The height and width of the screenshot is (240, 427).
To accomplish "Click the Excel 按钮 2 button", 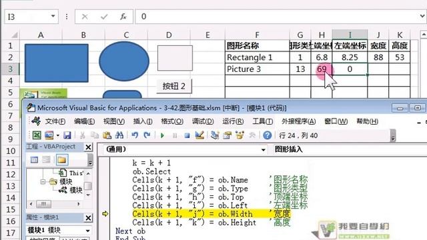I will [174, 86].
